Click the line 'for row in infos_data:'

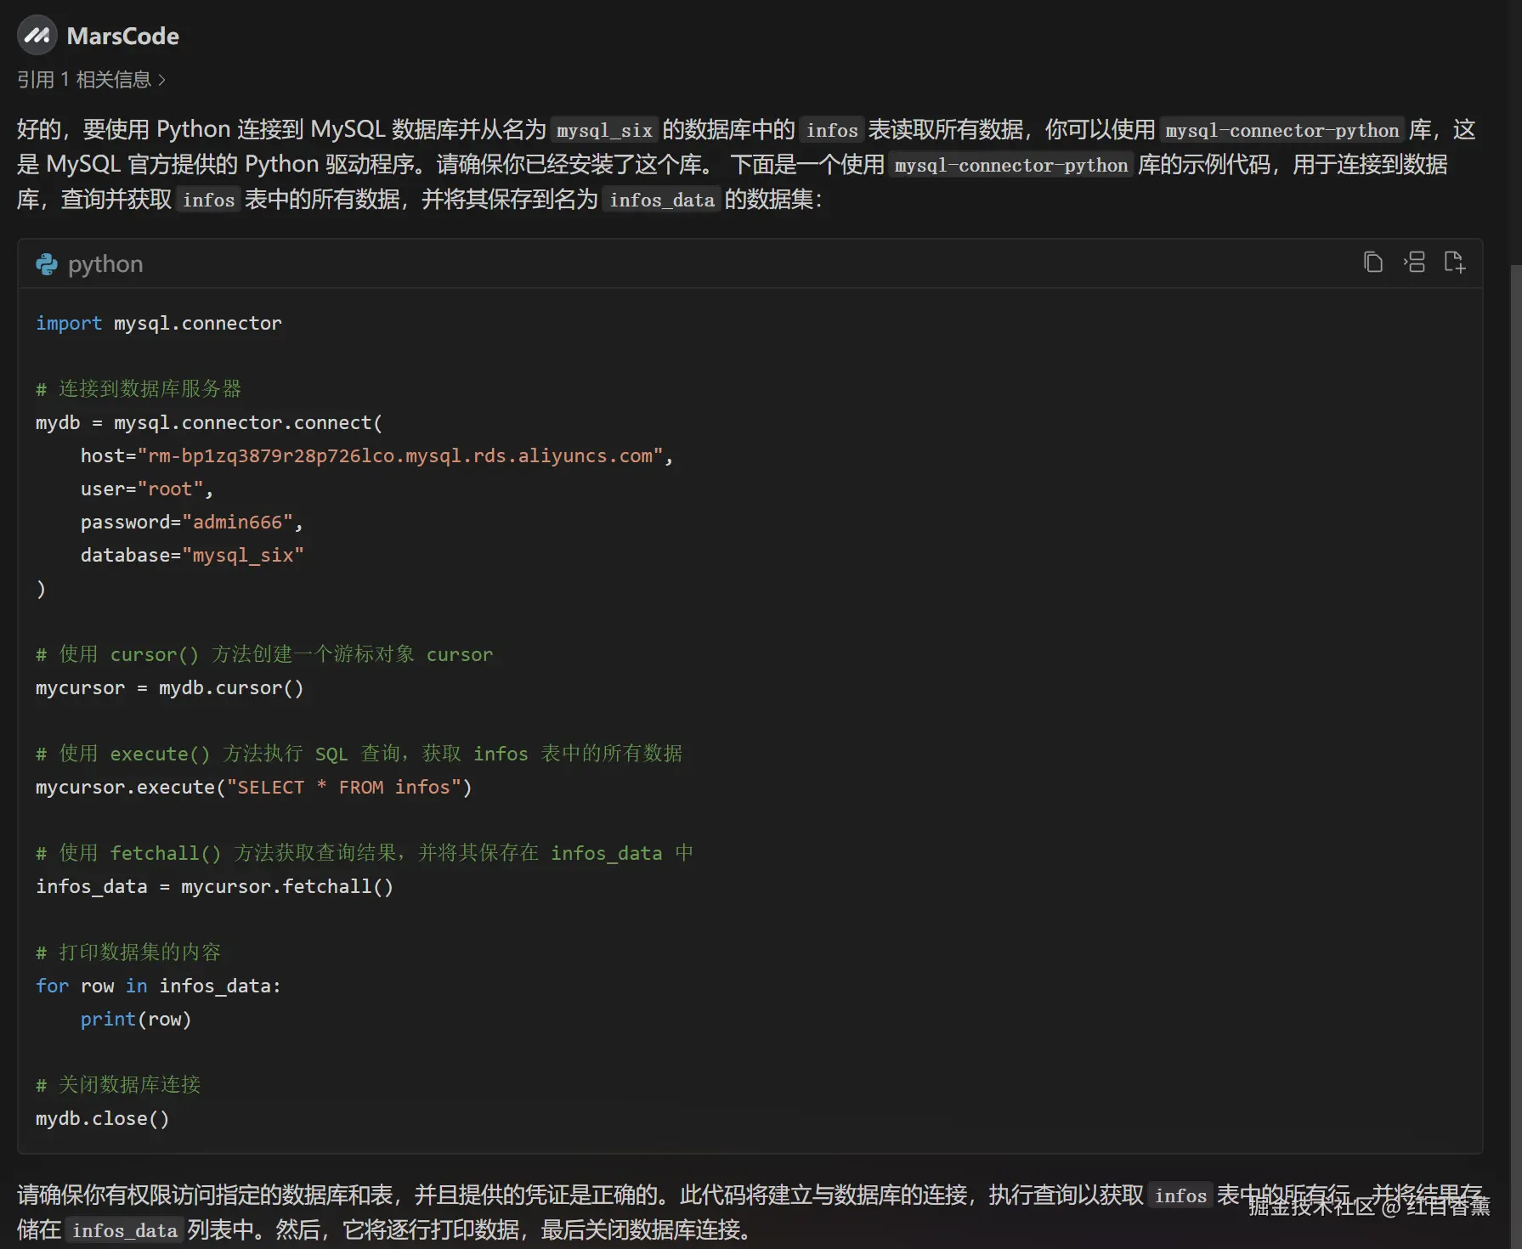pos(158,986)
